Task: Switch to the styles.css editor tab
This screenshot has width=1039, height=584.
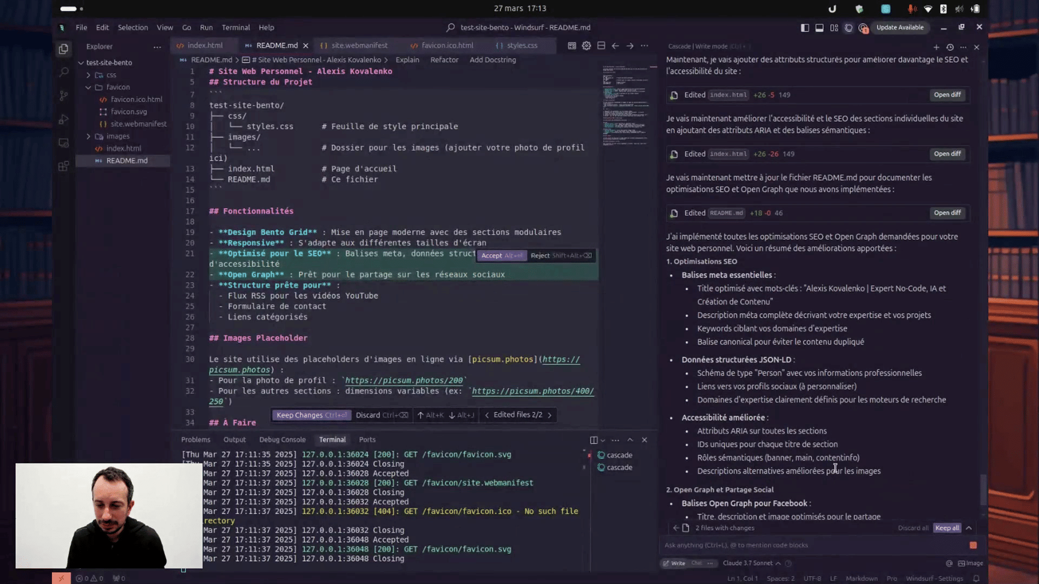Action: [x=522, y=45]
